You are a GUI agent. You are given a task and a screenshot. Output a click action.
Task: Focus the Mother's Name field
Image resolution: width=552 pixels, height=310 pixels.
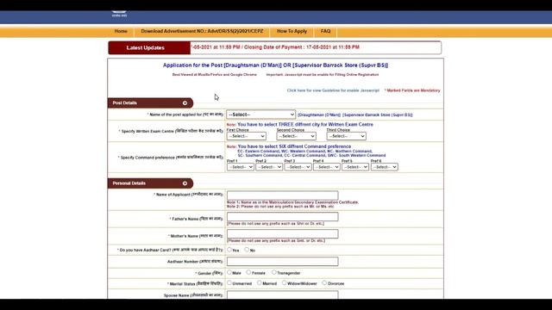[282, 233]
